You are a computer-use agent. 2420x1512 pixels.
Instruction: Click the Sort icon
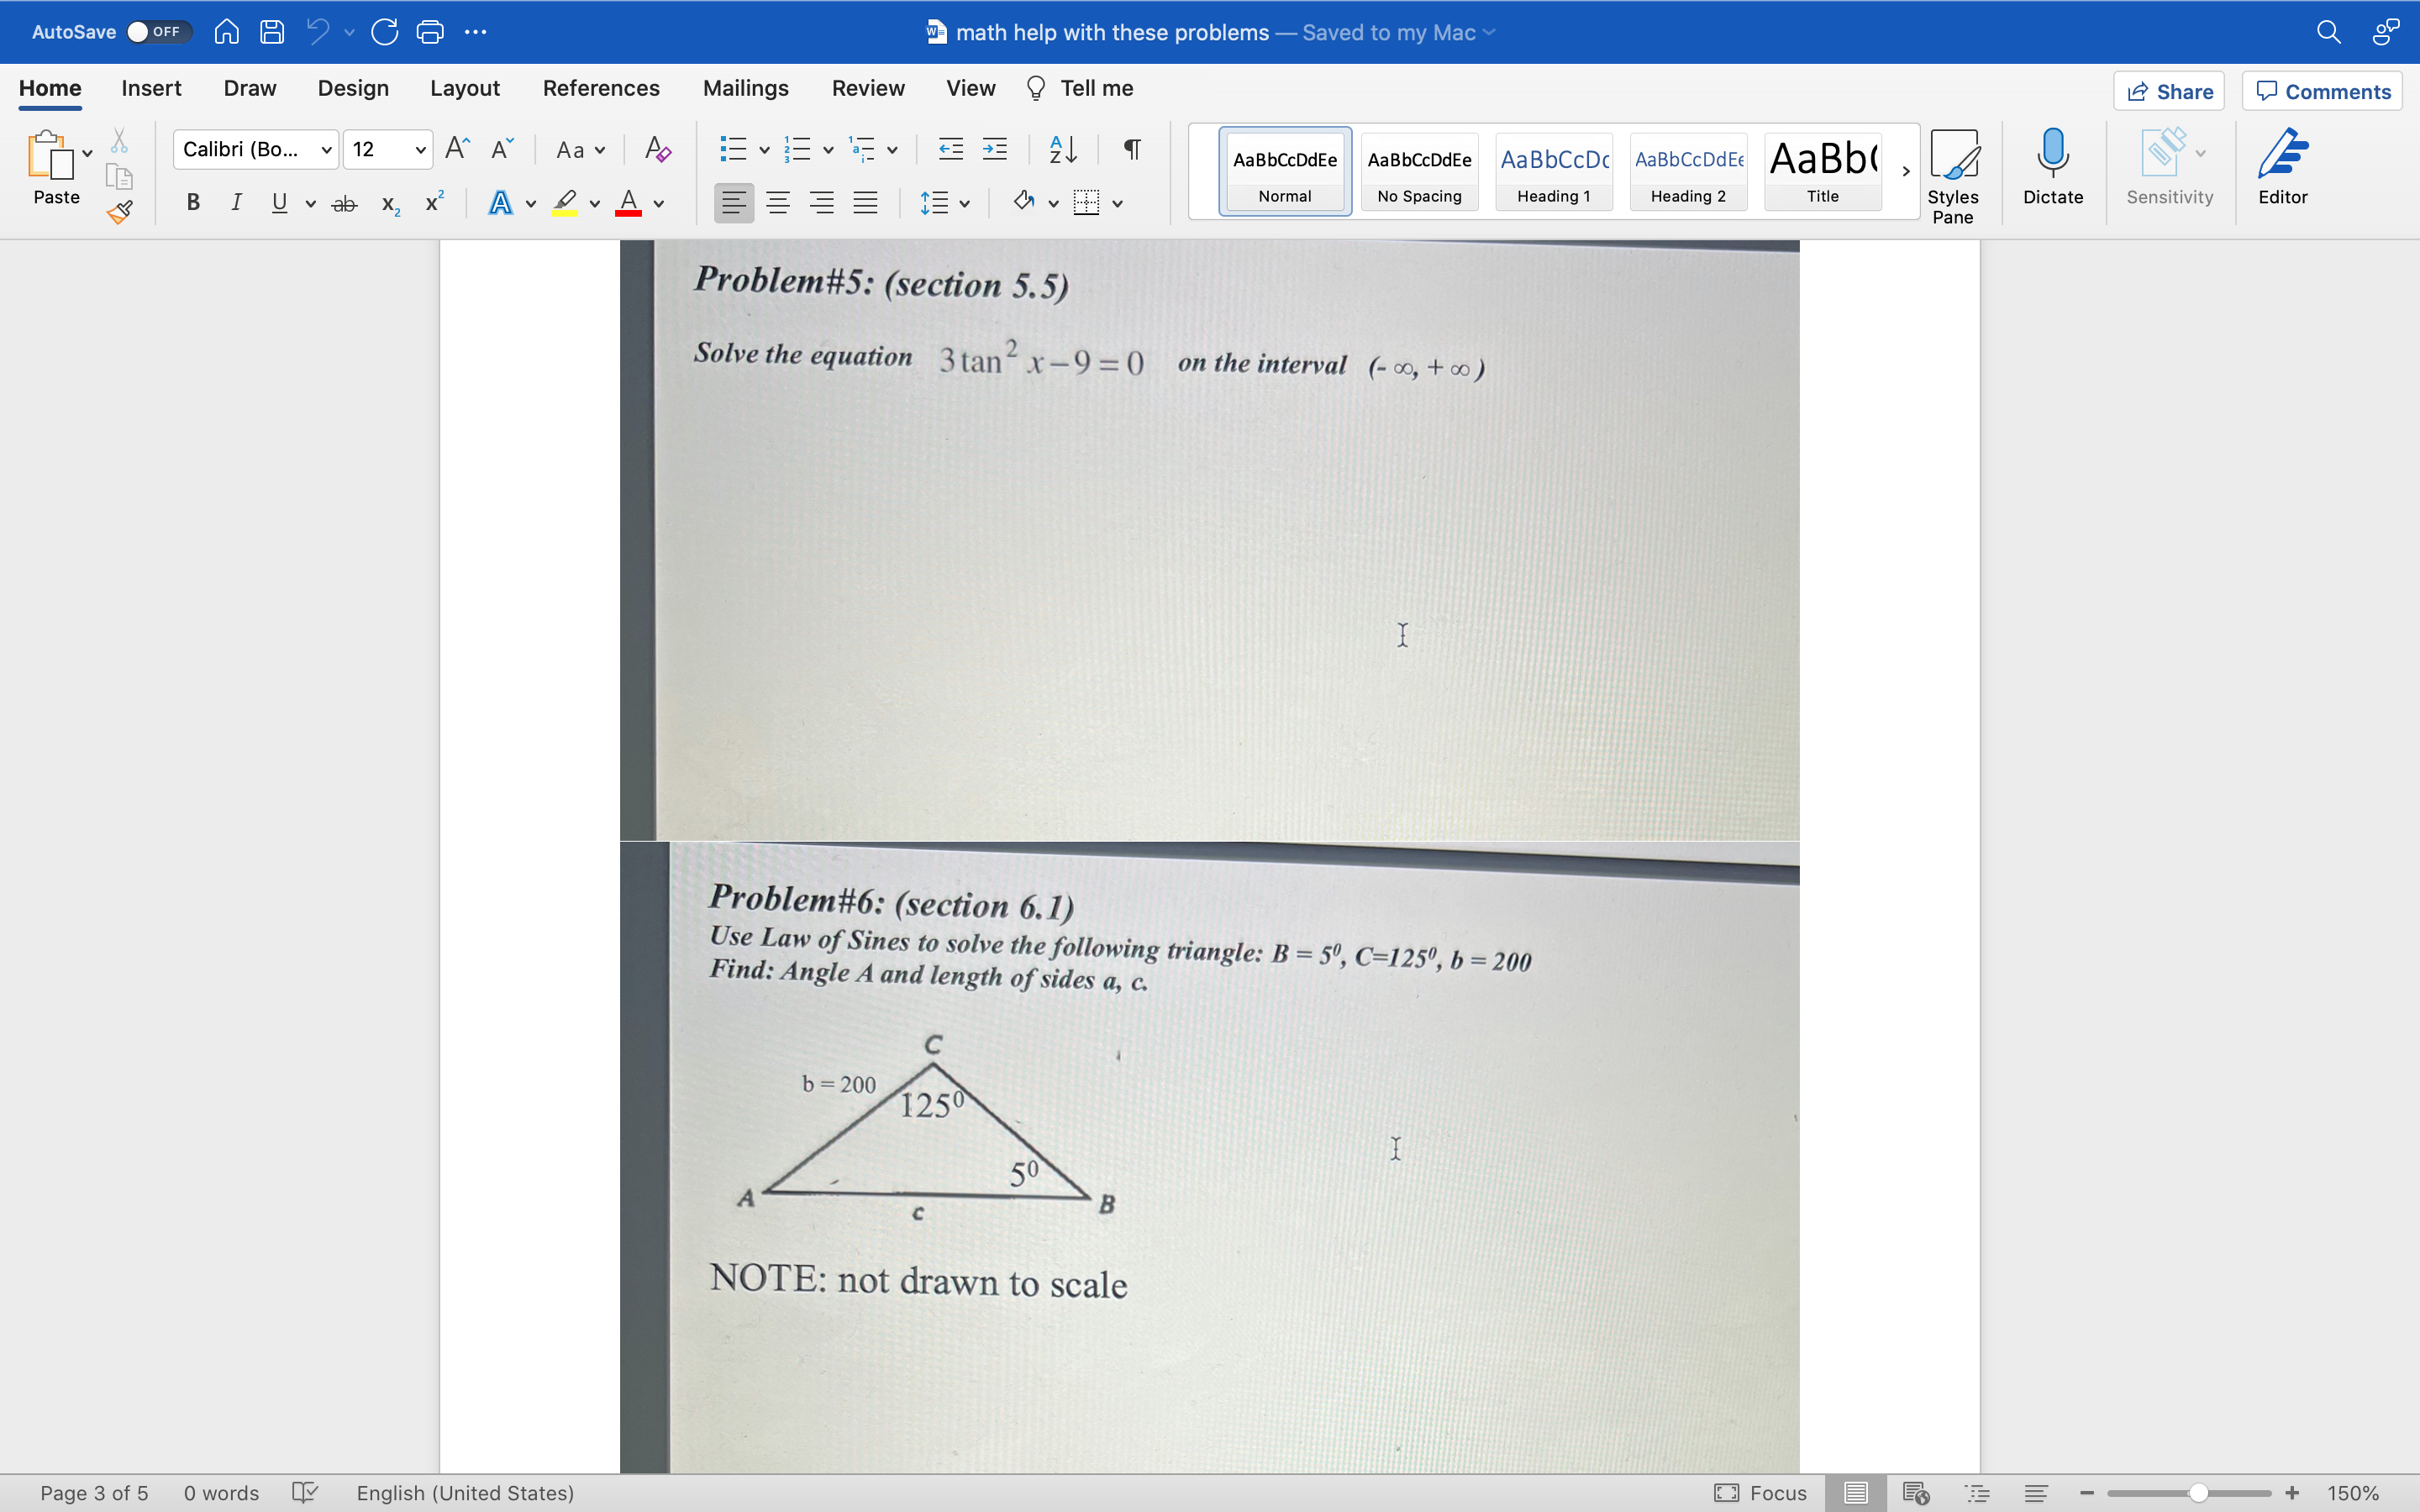[1061, 149]
